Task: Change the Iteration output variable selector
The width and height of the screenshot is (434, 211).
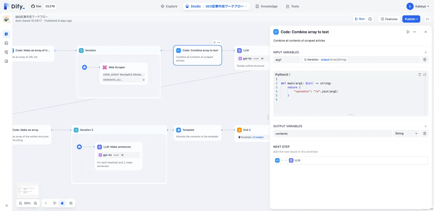Action: tap(360, 60)
